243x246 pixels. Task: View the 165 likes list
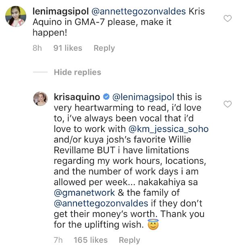[91, 240]
